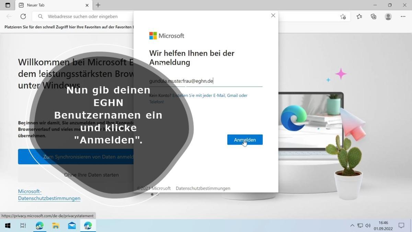Click the Anmelden button
This screenshot has height=232, width=412.
245,140
